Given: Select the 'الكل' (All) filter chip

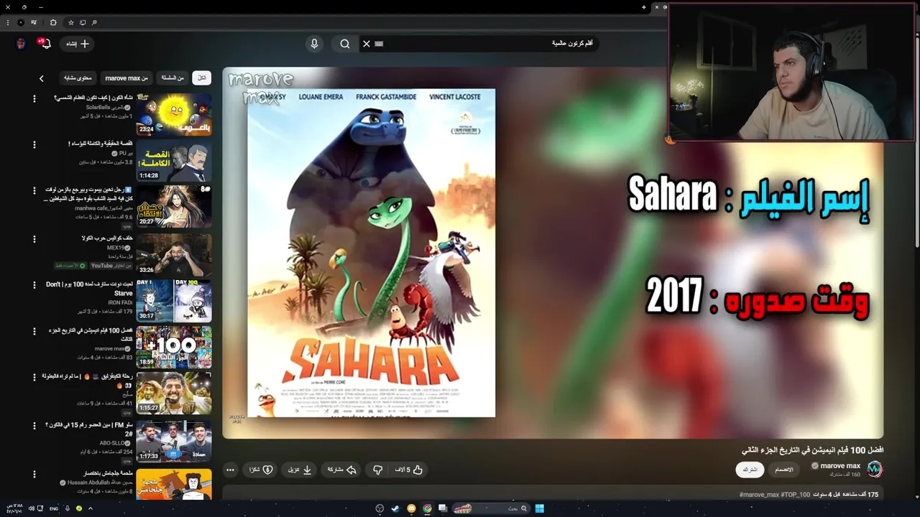Looking at the screenshot, I should tap(202, 78).
